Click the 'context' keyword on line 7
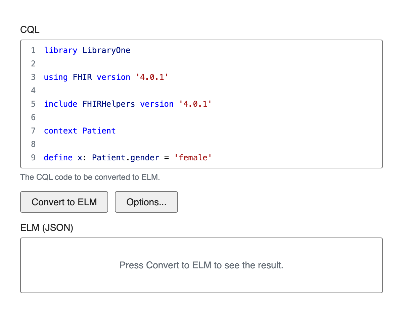Image resolution: width=403 pixels, height=316 pixels. click(60, 131)
